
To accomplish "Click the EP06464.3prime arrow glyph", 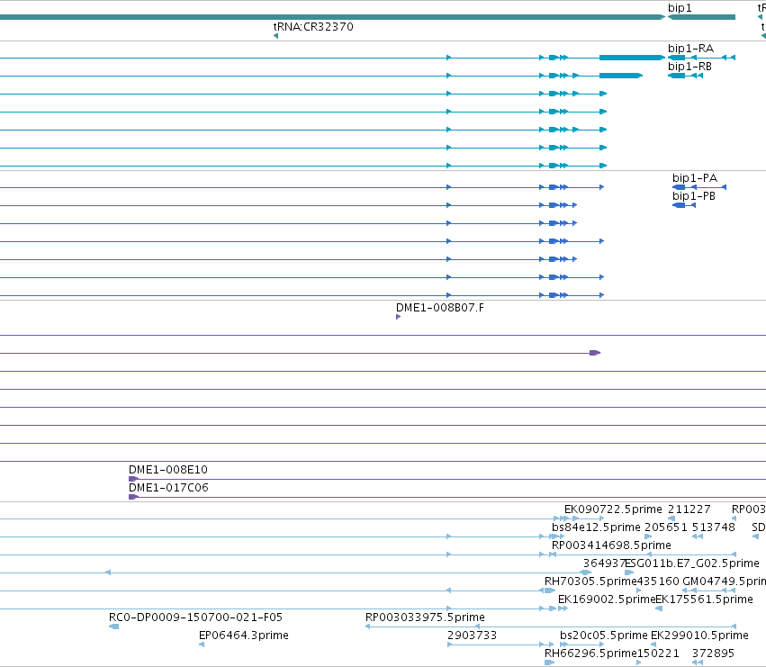I will (x=202, y=644).
